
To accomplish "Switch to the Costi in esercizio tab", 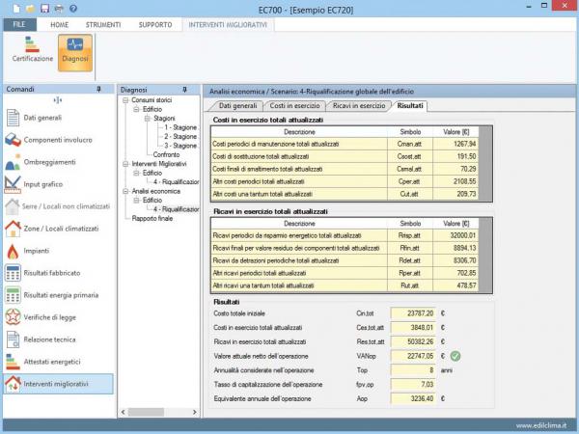I will pyautogui.click(x=294, y=106).
